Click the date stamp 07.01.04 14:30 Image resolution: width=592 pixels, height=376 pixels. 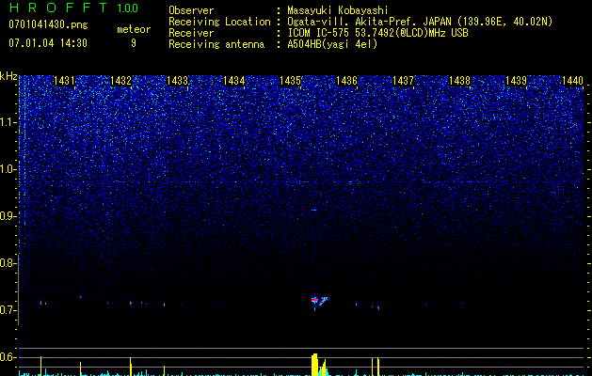point(48,43)
